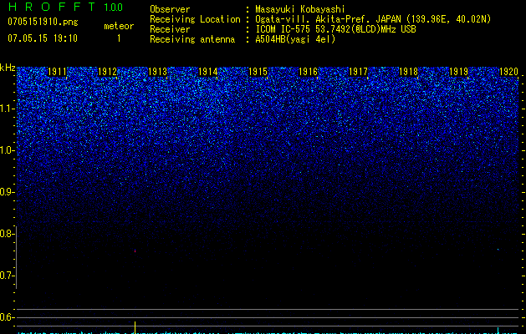
Task: Click the 1.1 kHz axis label
Action: (6, 109)
